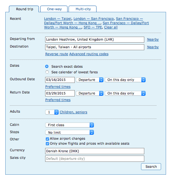
Task: Toggle Allow airport changes checkbox
Action: pyautogui.click(x=47, y=139)
